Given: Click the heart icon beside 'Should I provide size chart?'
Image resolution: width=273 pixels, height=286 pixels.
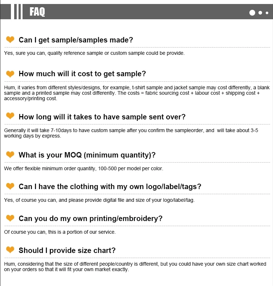Looking at the screenshot, I should 10,250.
